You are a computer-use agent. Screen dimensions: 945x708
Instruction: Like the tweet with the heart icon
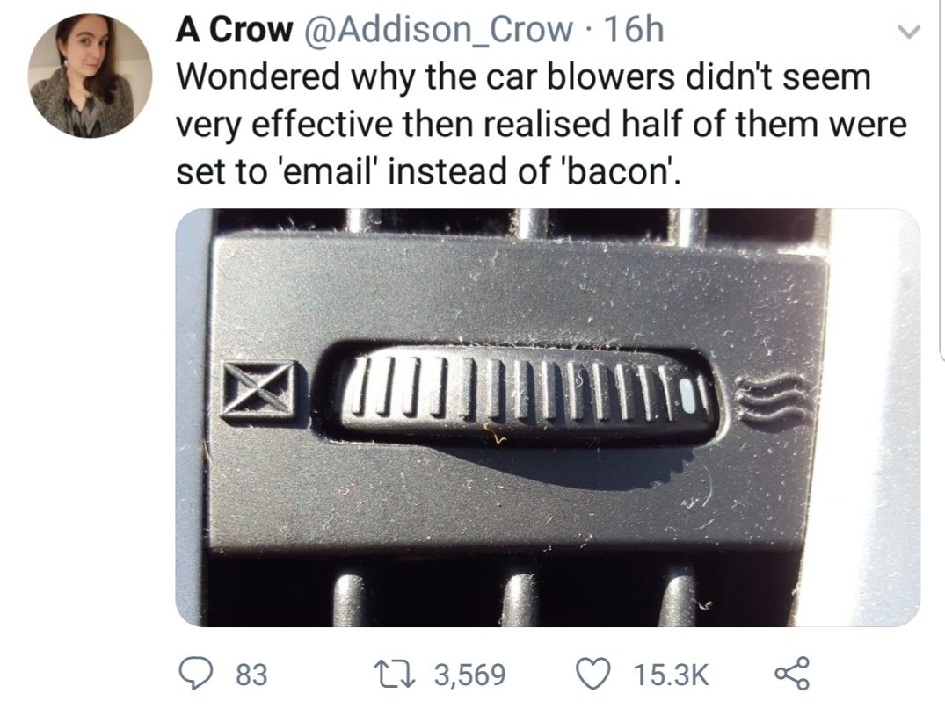pyautogui.click(x=594, y=674)
